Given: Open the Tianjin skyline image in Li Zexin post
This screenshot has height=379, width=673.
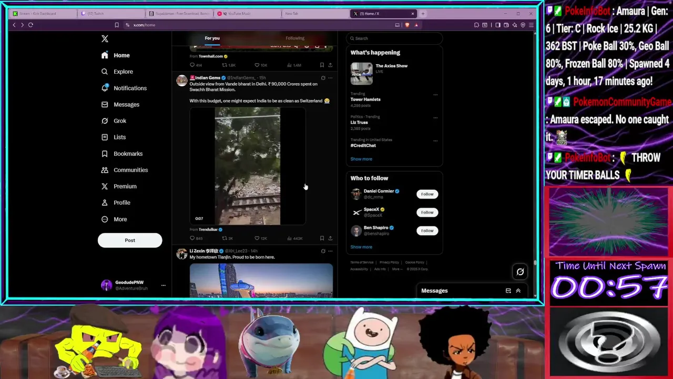Looking at the screenshot, I should coord(261,280).
